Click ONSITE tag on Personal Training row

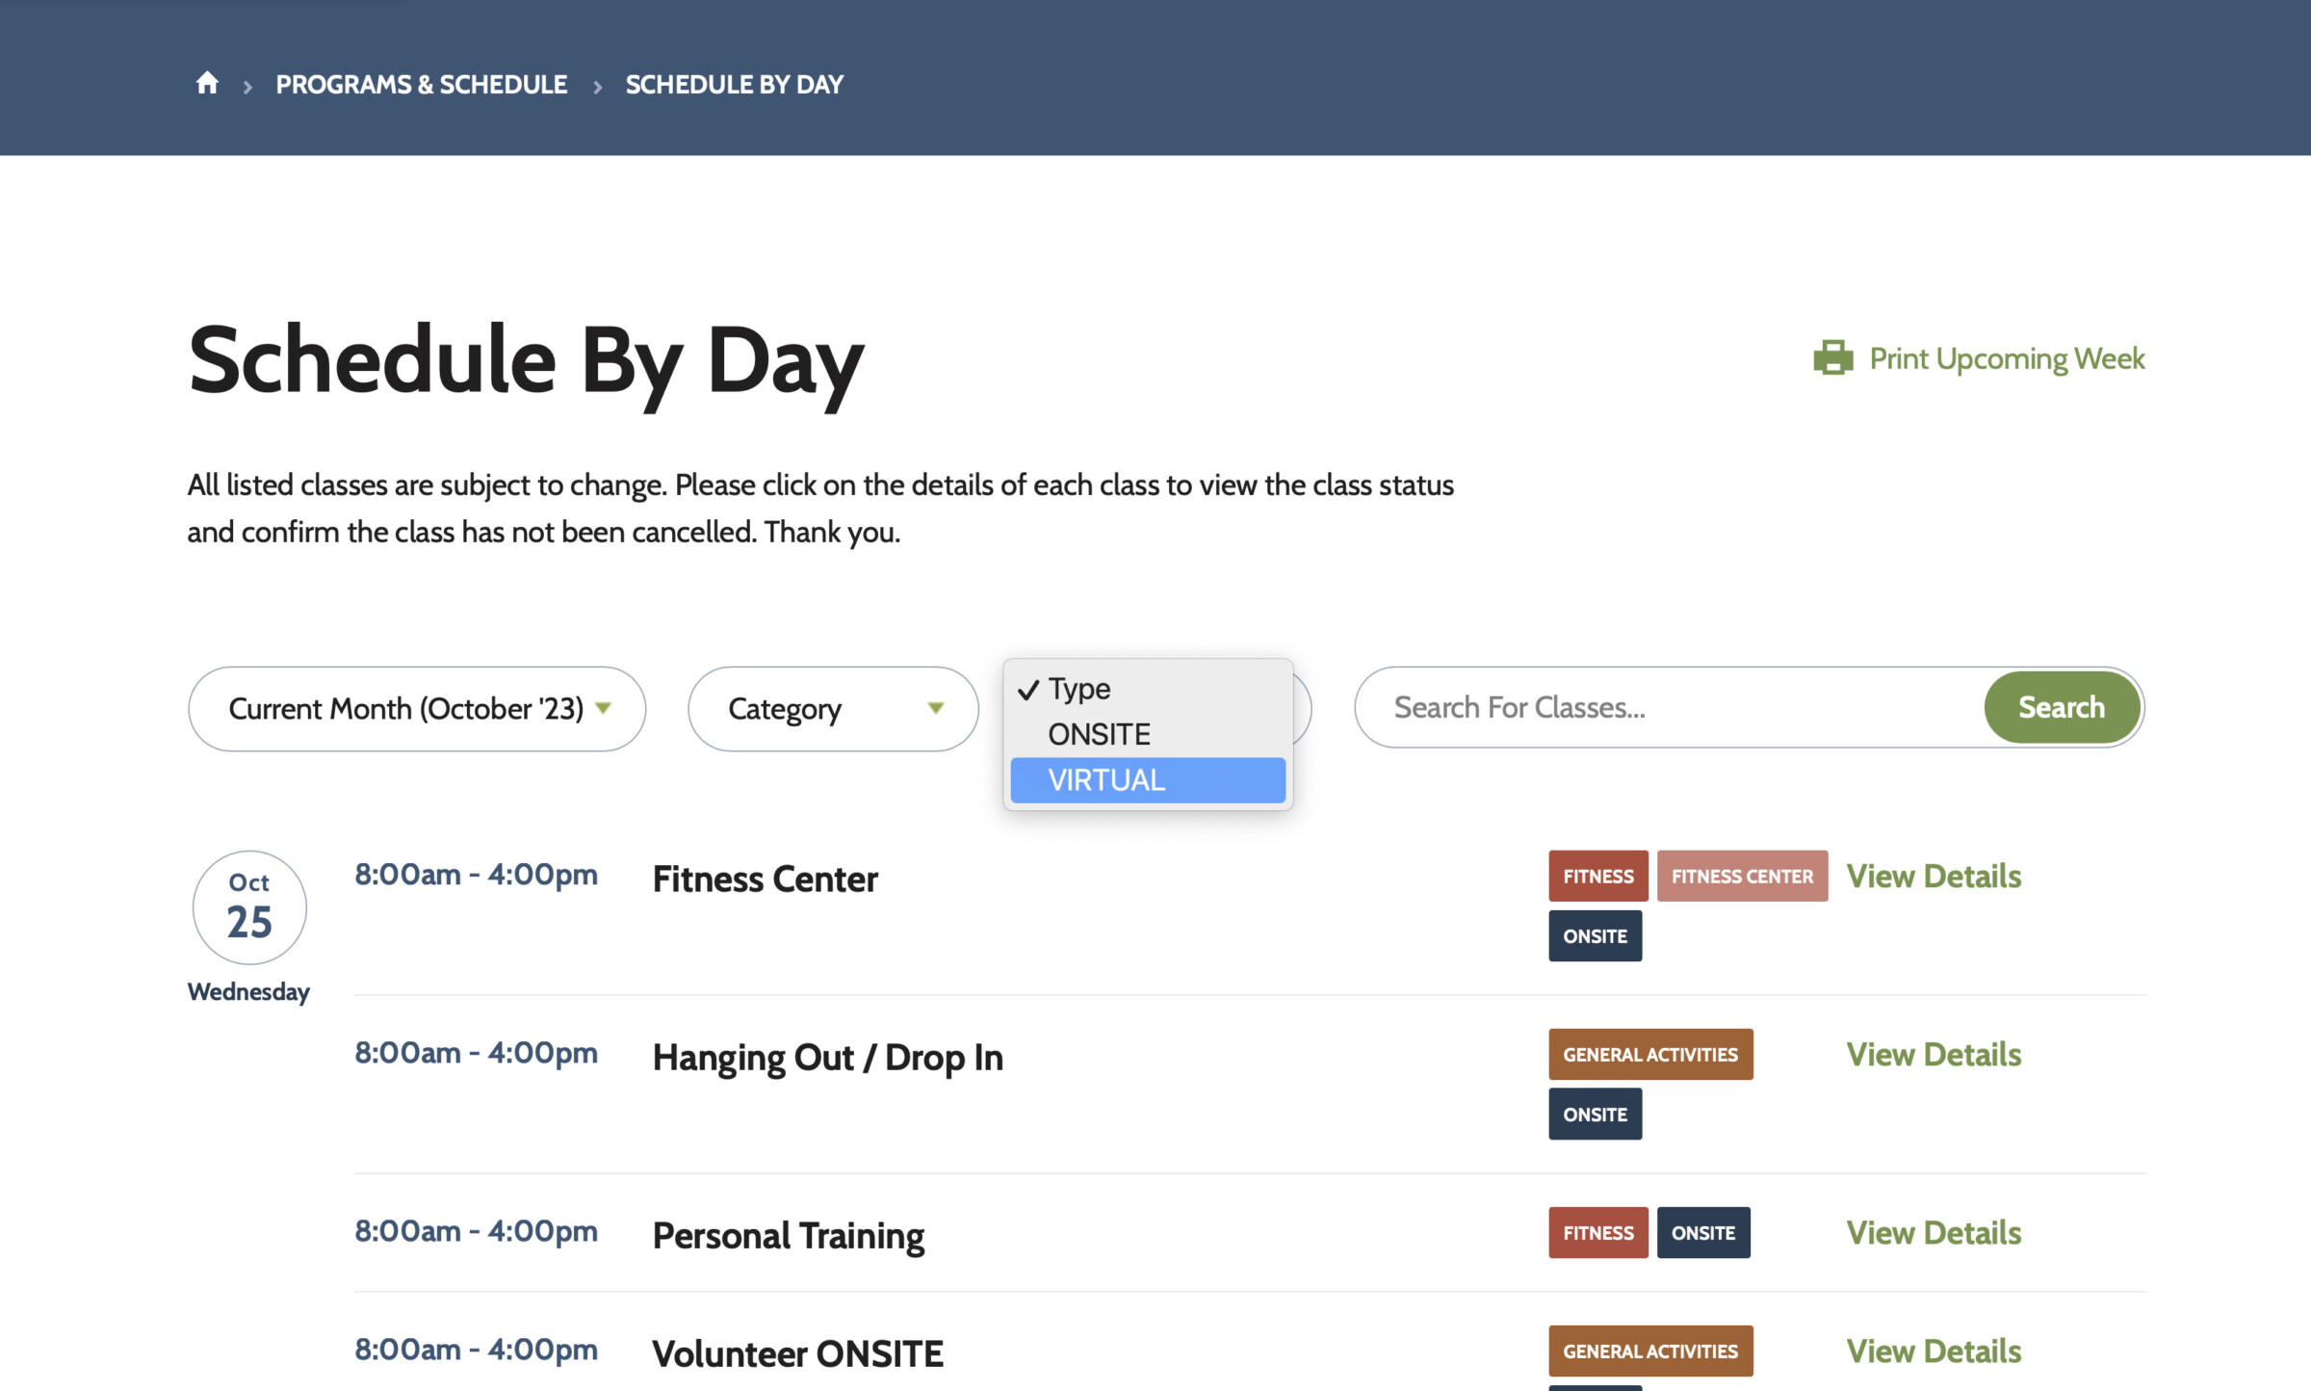1702,1232
